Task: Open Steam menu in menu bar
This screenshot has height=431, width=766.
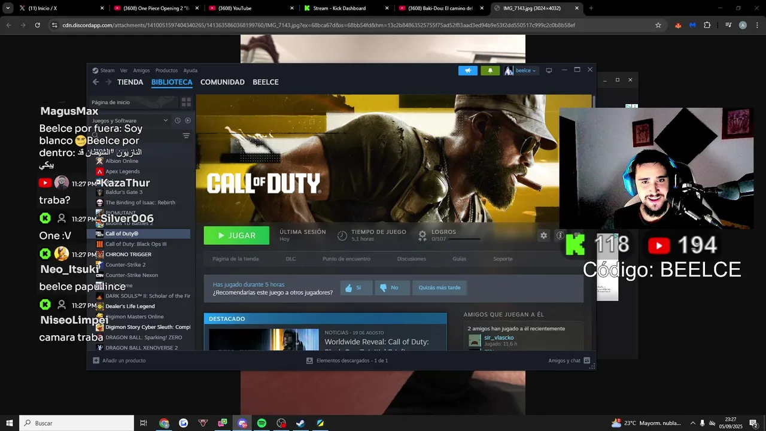Action: click(x=104, y=71)
